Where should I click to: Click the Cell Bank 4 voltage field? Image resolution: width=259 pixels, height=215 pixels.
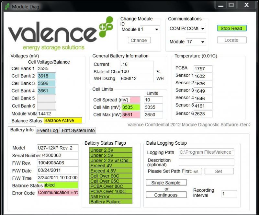point(46,91)
